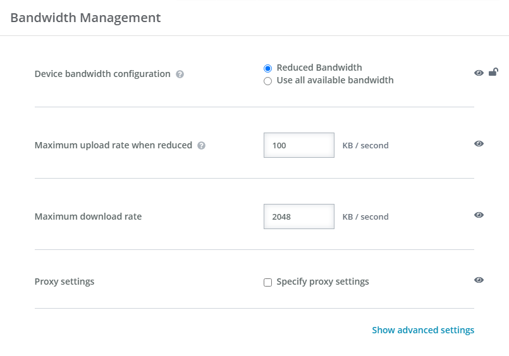Click help icon beside Maximum upload rate

pyautogui.click(x=202, y=146)
